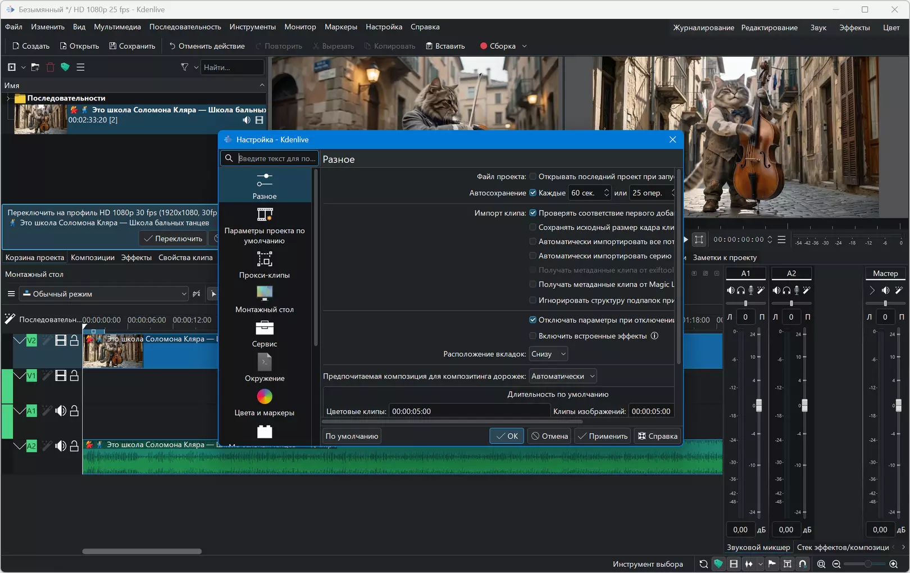Enable Автоматически импортировать серию checkbox

tap(533, 256)
